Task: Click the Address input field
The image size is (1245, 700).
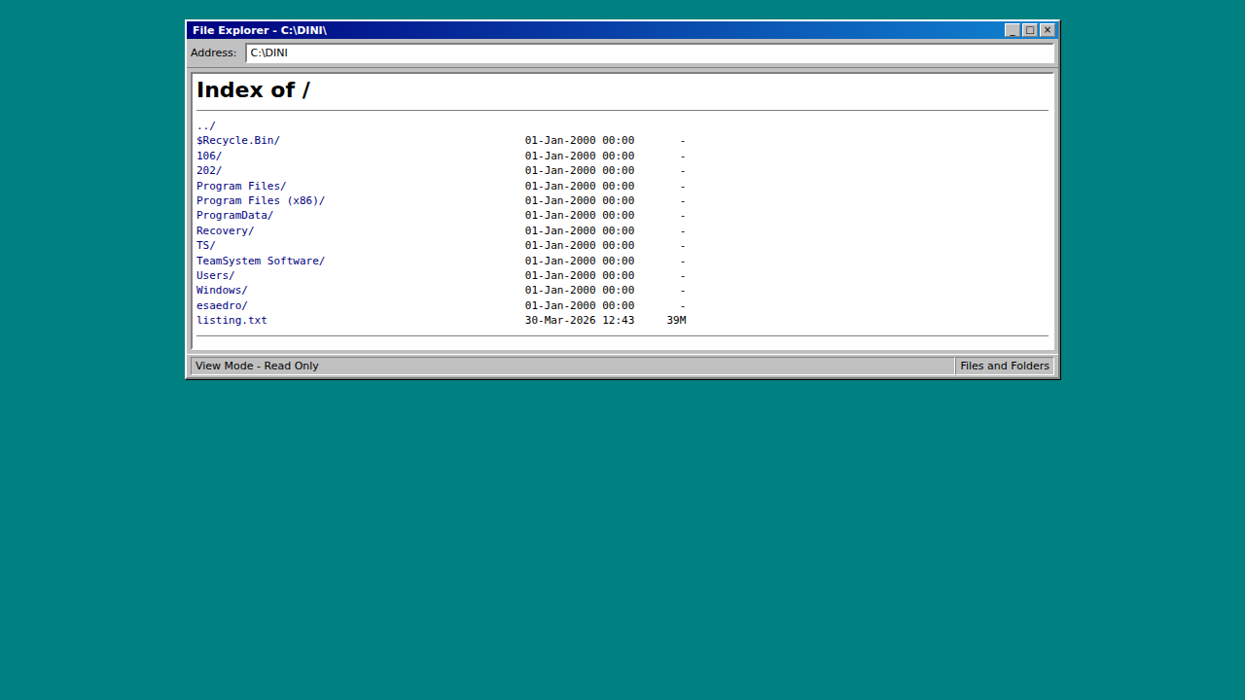Action: (x=649, y=53)
